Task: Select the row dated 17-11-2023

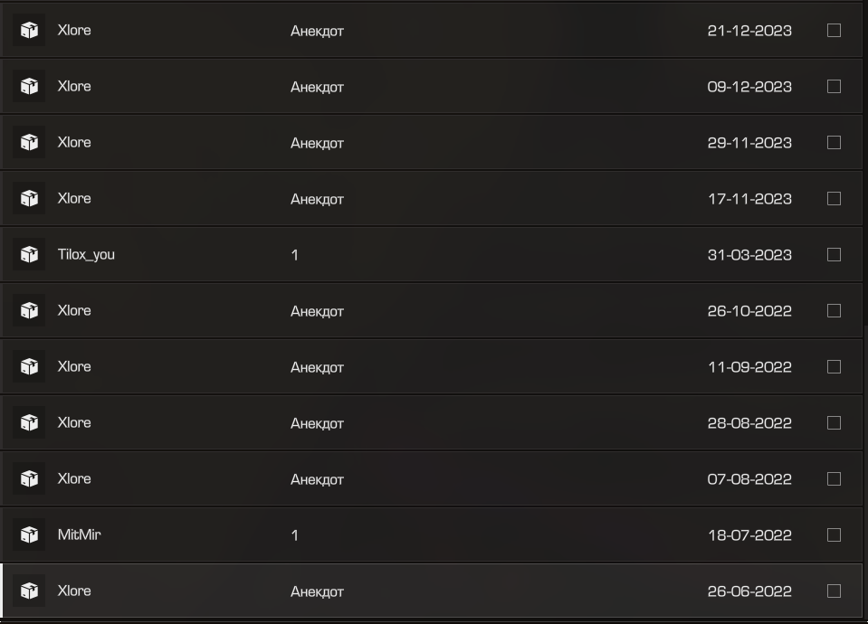Action: click(x=432, y=198)
